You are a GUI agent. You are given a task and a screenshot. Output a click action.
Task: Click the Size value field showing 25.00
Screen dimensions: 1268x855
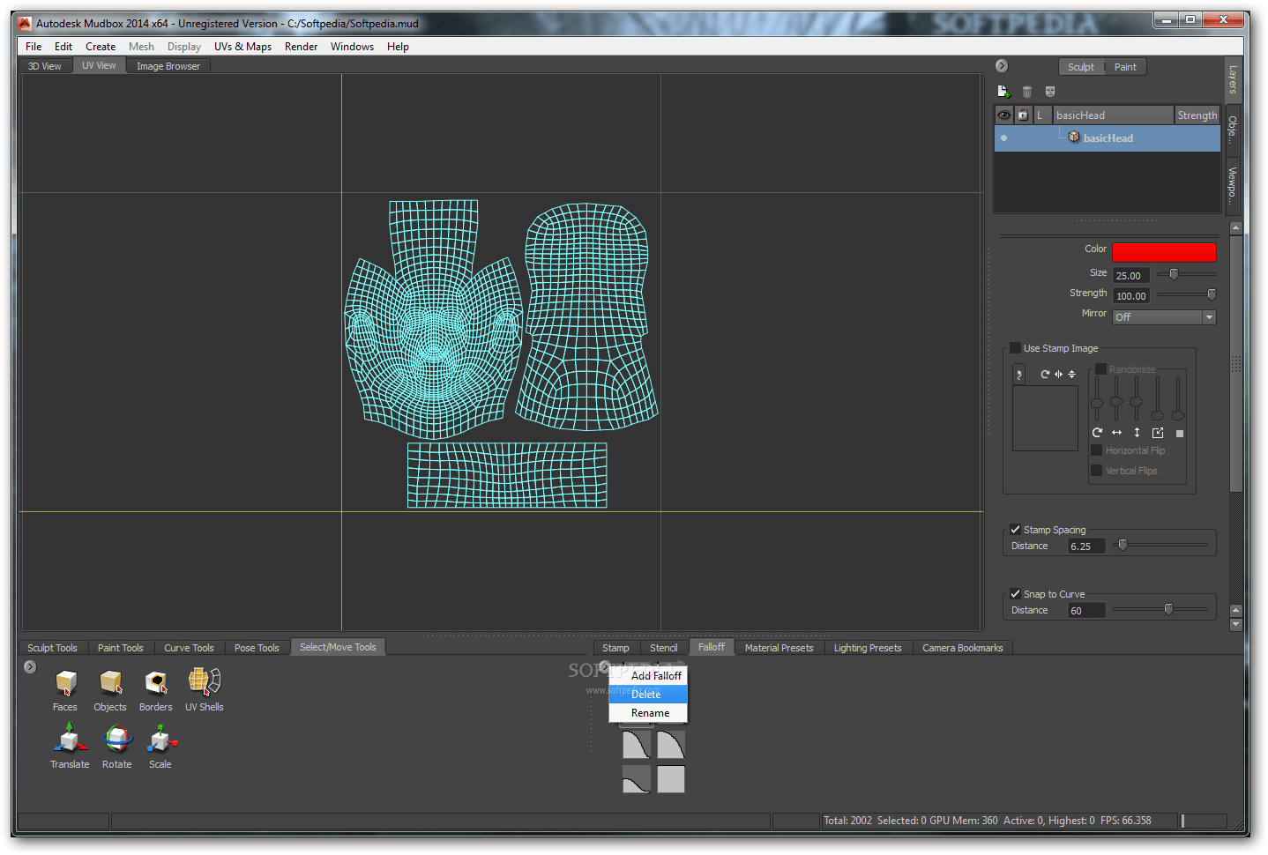(x=1131, y=276)
